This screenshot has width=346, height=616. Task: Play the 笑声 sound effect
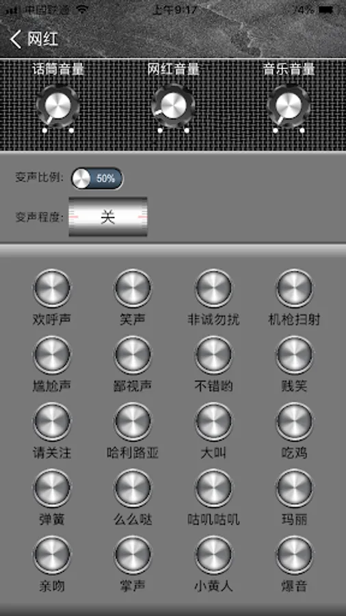(x=133, y=288)
